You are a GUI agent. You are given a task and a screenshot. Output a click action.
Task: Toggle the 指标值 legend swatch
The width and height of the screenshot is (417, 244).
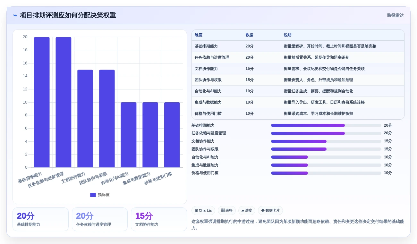(x=93, y=195)
